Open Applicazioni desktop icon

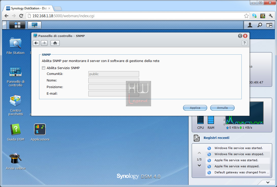(40, 132)
